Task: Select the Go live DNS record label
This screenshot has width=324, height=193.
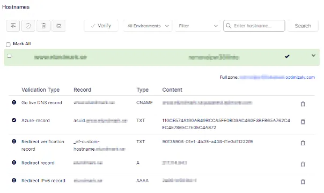Action: pos(42,102)
